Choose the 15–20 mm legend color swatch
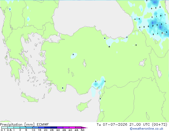Screen dimensions: 169x131 [41, 128]
